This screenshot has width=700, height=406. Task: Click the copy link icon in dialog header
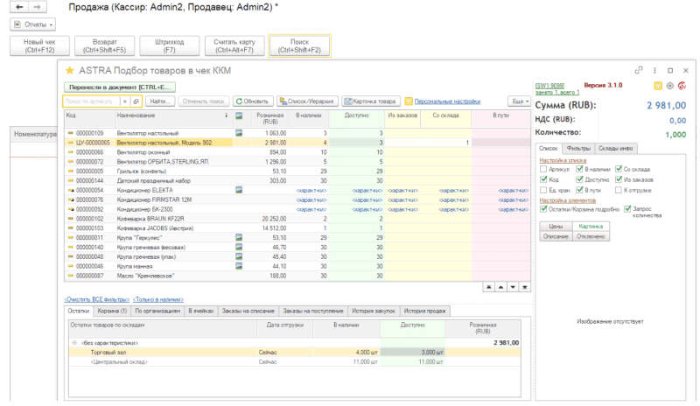[640, 69]
